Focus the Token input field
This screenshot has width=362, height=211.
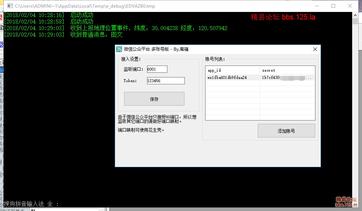click(166, 81)
